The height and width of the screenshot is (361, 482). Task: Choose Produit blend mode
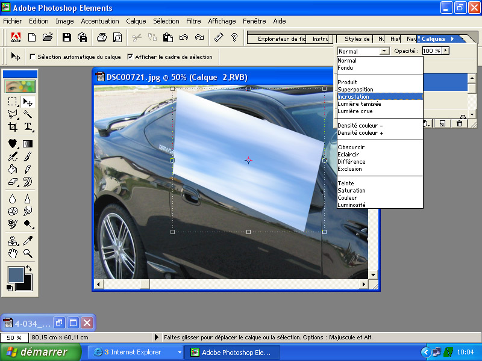pos(380,82)
